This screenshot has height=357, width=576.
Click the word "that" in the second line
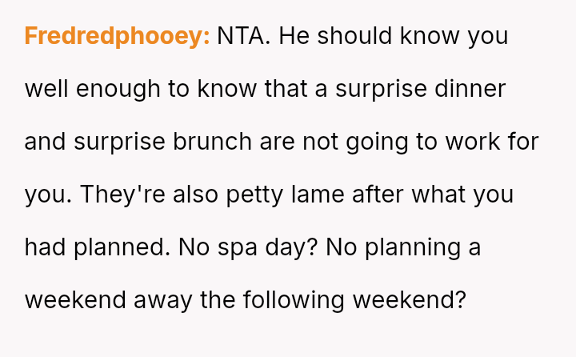click(x=286, y=90)
